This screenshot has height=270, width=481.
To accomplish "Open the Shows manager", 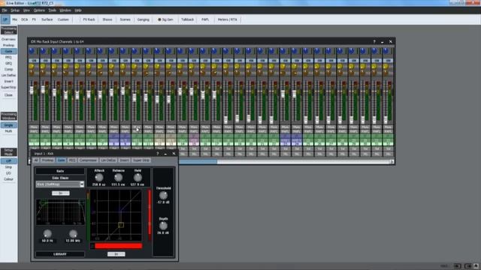I will pos(107,19).
